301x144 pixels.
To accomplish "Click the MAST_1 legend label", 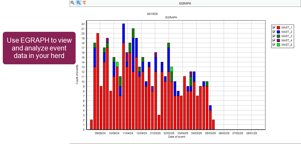I will click(x=287, y=27).
